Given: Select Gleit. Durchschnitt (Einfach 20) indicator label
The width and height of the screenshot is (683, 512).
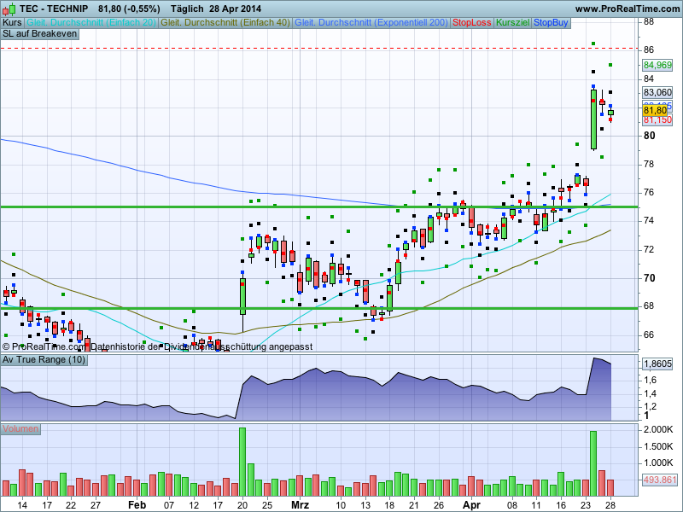Looking at the screenshot, I should point(91,23).
